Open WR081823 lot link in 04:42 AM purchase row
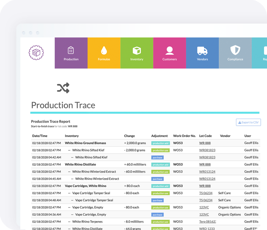This screenshot has width=267, height=230. [207, 157]
